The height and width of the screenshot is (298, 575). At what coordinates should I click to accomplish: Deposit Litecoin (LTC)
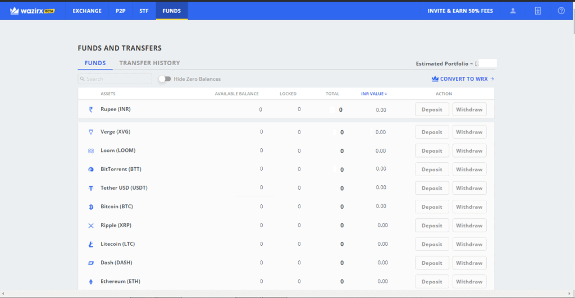432,244
